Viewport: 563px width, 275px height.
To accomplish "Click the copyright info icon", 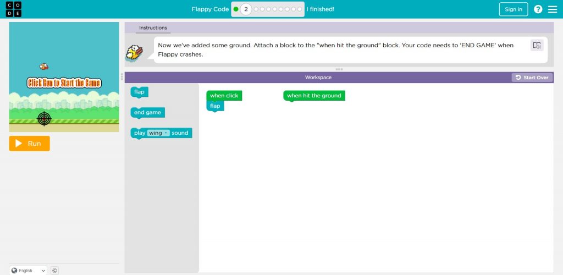I will click(54, 271).
